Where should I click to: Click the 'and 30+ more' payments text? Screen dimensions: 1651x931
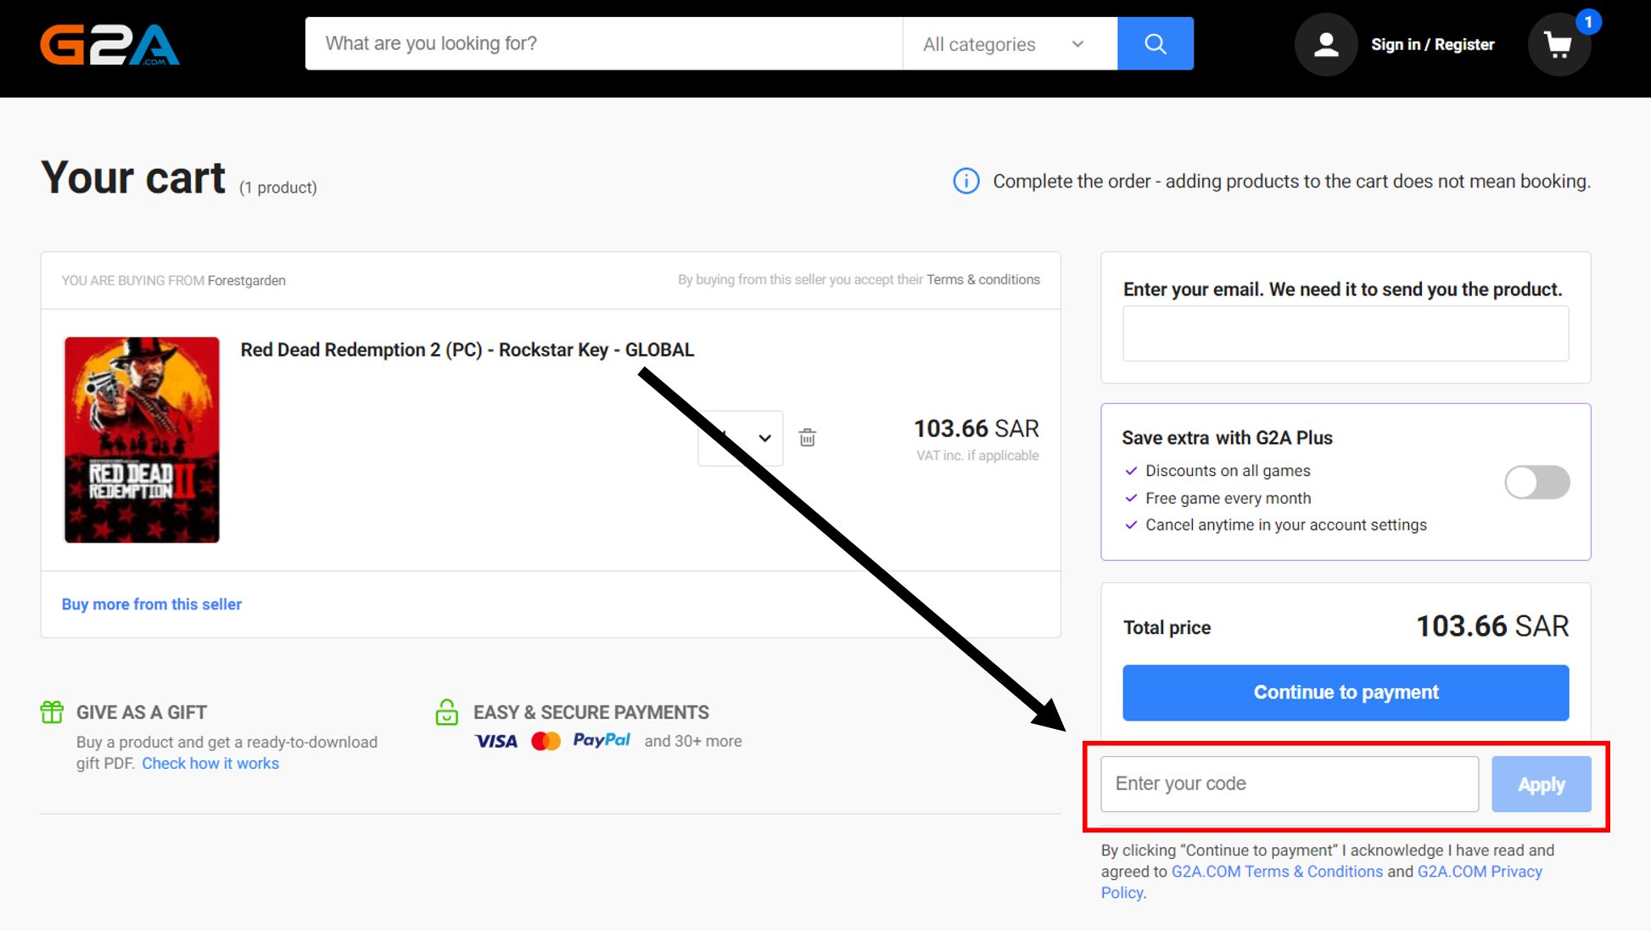click(x=692, y=741)
